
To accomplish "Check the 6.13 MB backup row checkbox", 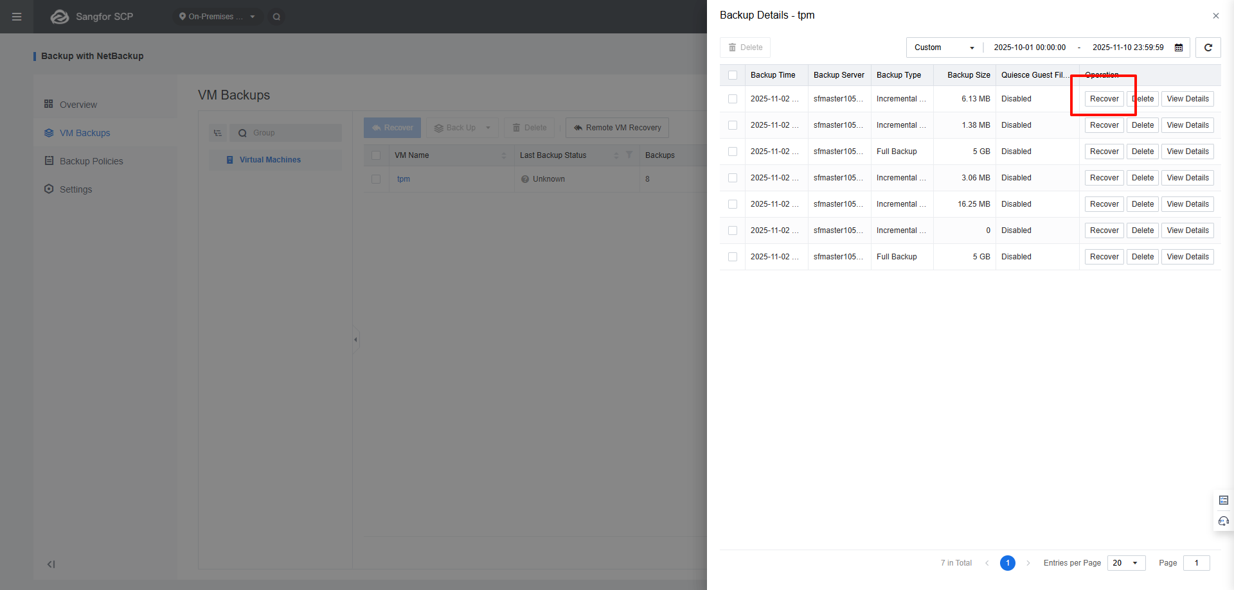I will [x=733, y=99].
